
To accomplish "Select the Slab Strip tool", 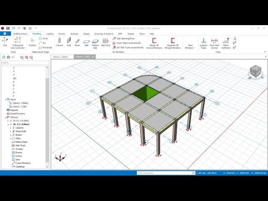I will click(x=106, y=42).
